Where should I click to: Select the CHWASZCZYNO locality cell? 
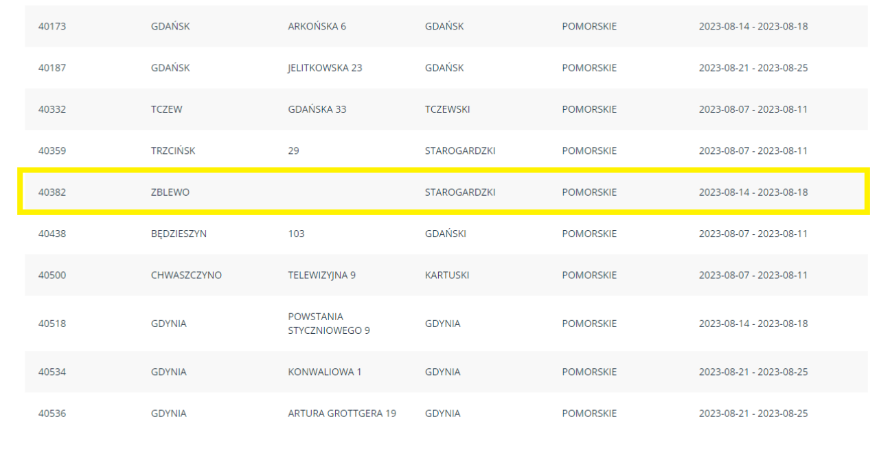tap(186, 275)
